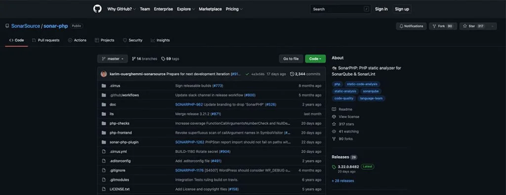Switch to the Projects tab

tap(105, 40)
